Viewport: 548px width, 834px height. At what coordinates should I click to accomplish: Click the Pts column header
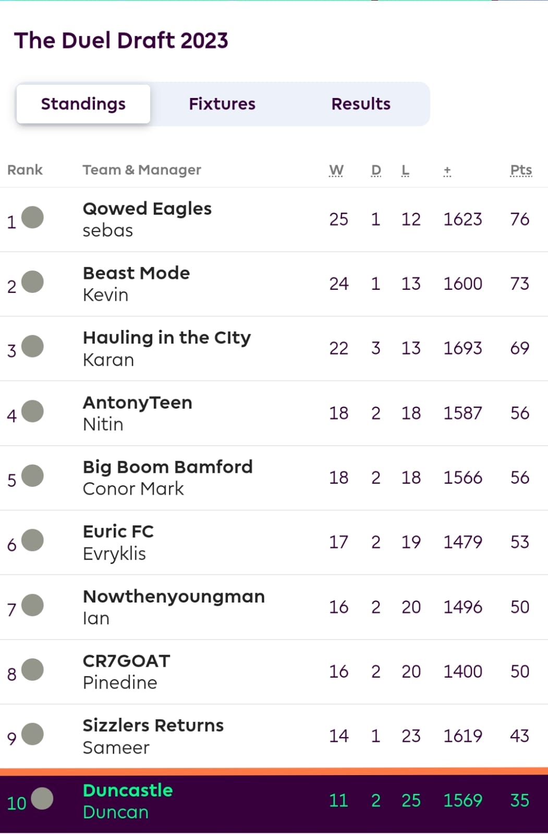521,170
